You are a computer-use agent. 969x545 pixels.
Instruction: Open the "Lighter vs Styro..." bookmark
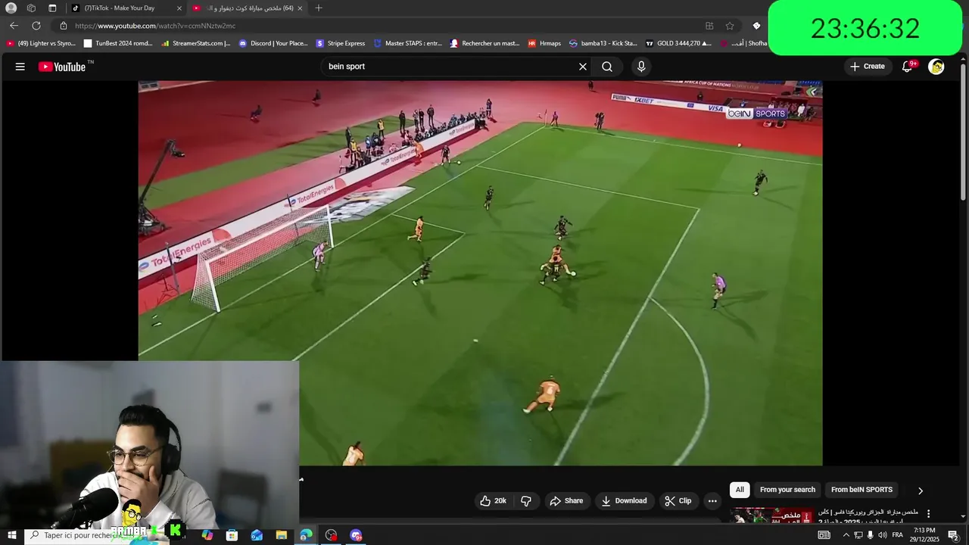coord(42,43)
